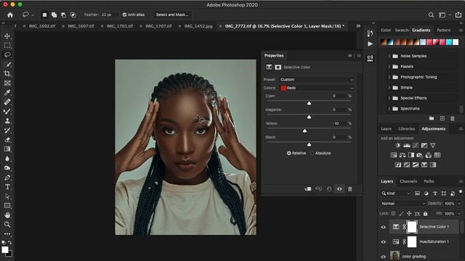Image resolution: width=465 pixels, height=261 pixels.
Task: Select the Clone Stamp tool
Action: point(7,121)
